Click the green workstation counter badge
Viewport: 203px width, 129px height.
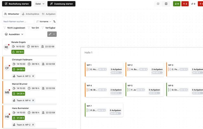pos(177,4)
